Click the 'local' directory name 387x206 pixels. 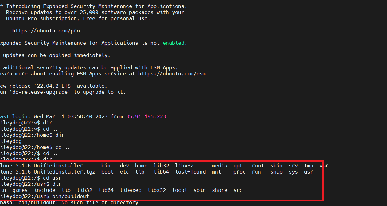180,190
